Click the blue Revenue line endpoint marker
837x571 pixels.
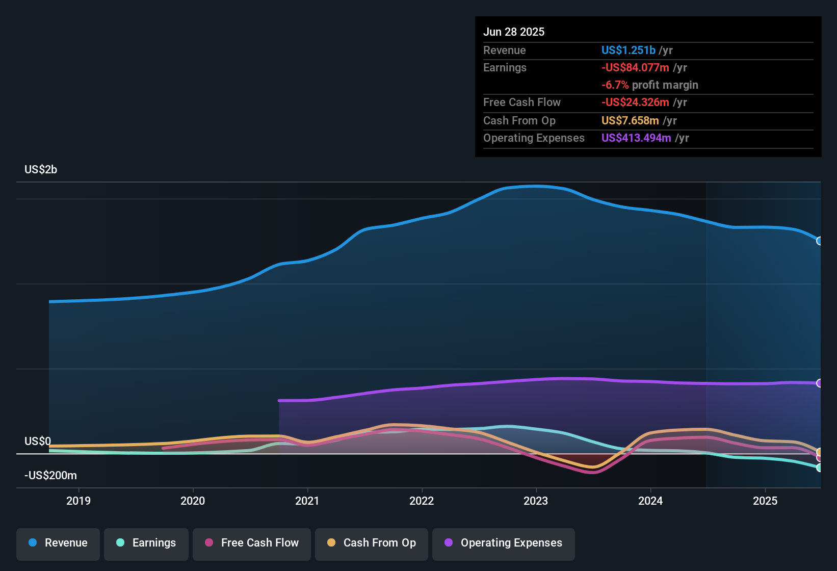tap(819, 241)
